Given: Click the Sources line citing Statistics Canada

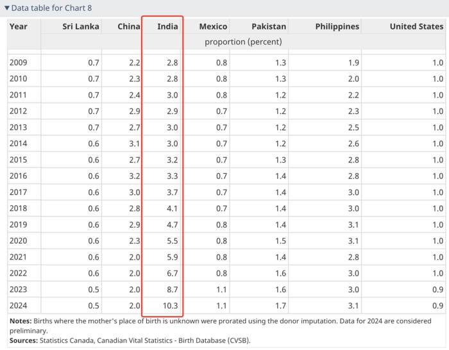Looking at the screenshot, I should [x=128, y=340].
